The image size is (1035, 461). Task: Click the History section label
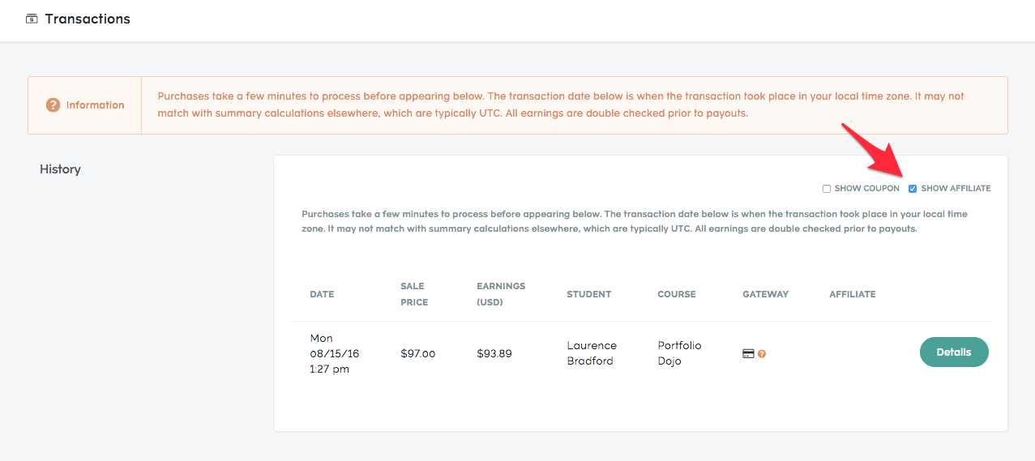coord(60,169)
